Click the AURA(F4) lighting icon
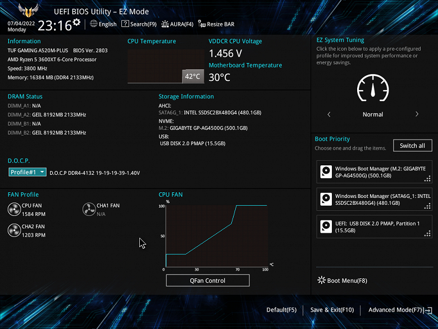The width and height of the screenshot is (438, 329). (x=165, y=24)
